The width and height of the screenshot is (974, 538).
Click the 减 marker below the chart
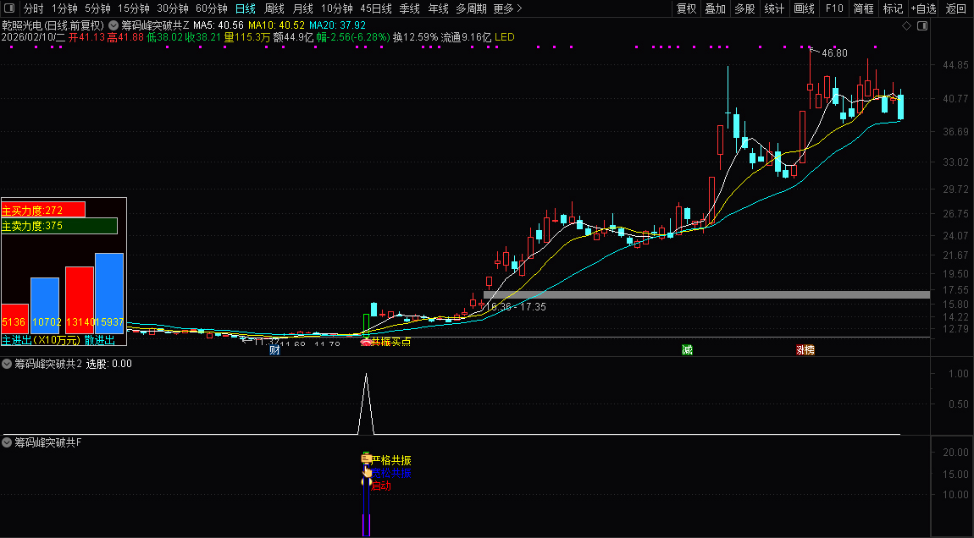686,350
